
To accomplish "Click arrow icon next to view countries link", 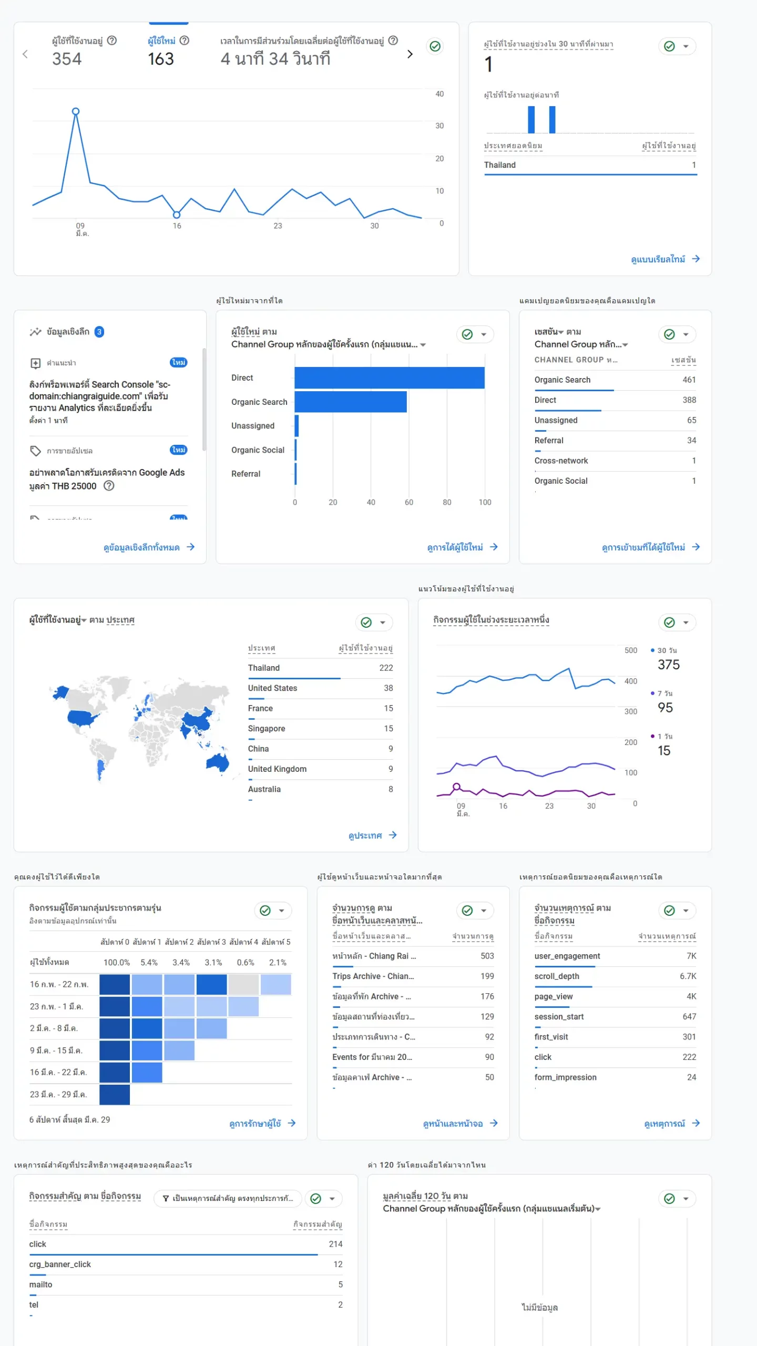I will tap(393, 835).
